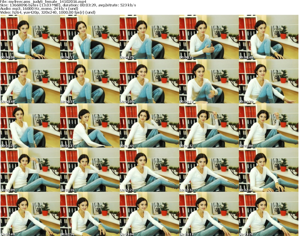Click the 'File:' name header line
Image resolution: width=299 pixels, height=236 pixels.
tap(43, 2)
